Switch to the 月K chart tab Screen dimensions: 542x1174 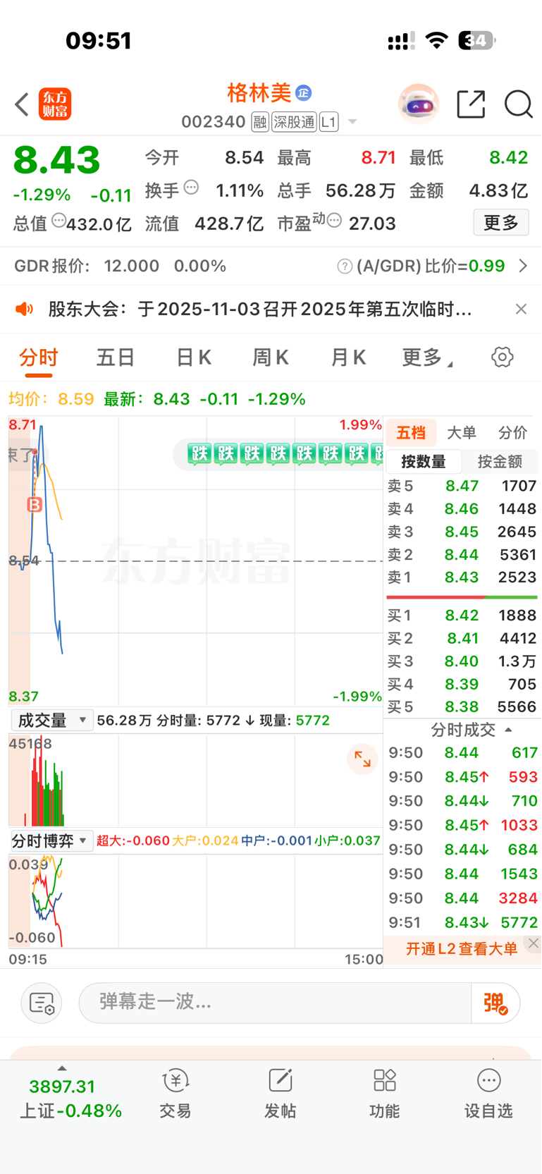[x=348, y=357]
